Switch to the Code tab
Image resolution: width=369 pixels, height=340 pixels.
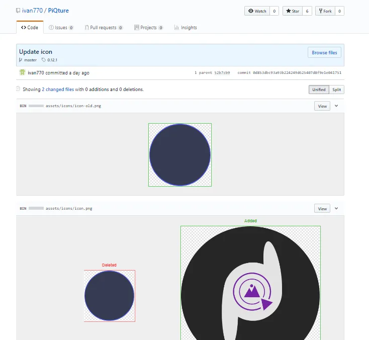(x=30, y=27)
